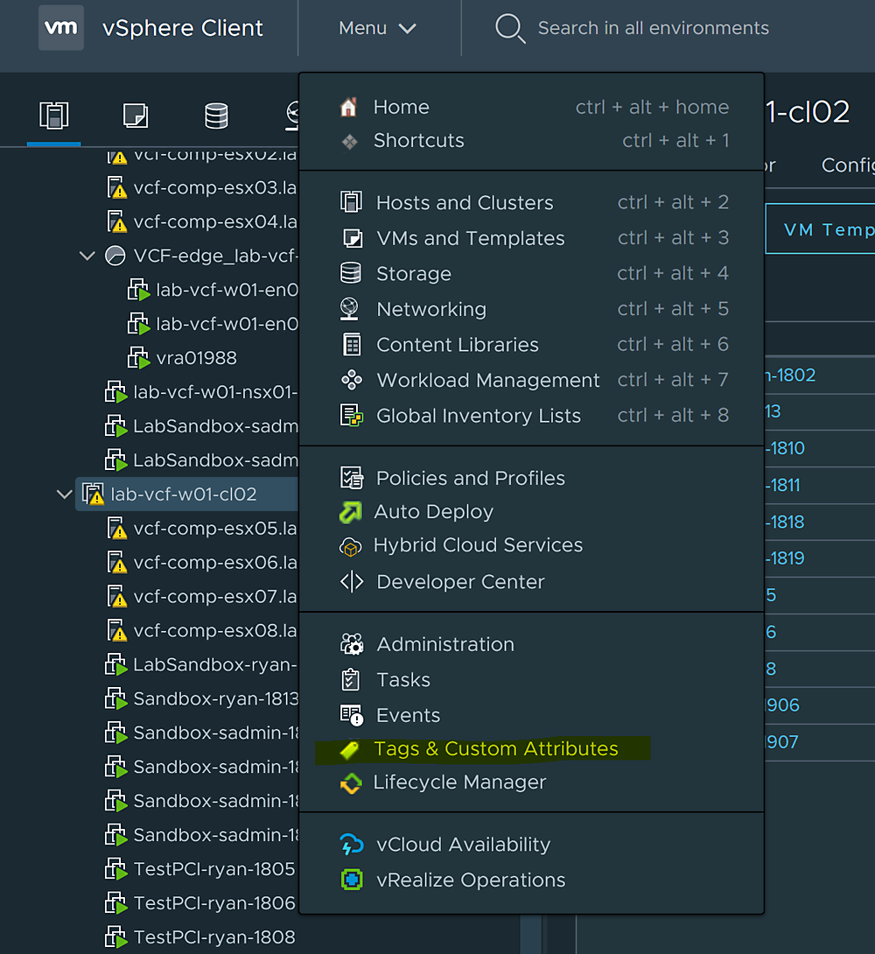Click the VMware vm logo
Screen dimensions: 875x954
60,28
